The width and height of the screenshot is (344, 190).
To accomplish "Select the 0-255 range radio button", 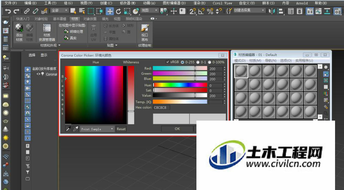I will click(x=183, y=62).
